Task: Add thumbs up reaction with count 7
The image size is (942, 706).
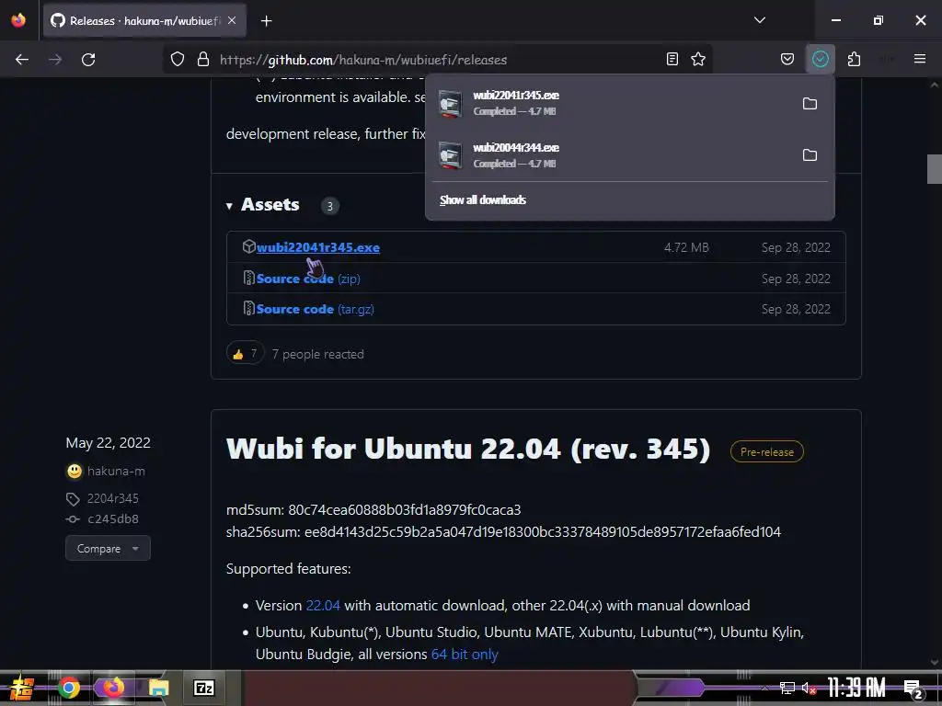Action: [x=245, y=354]
